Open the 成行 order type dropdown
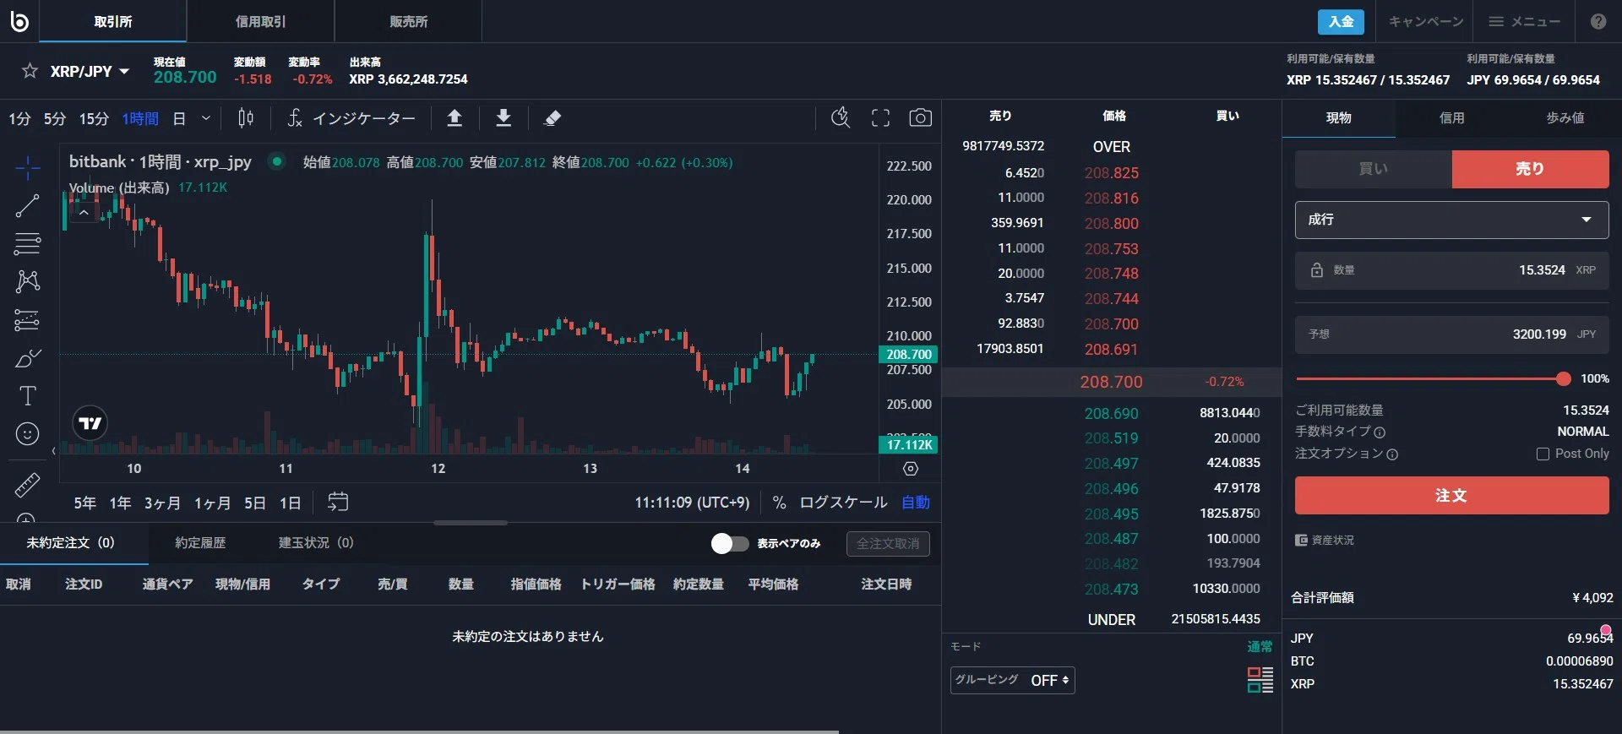Screen dimensions: 1622x734 (x=1451, y=220)
